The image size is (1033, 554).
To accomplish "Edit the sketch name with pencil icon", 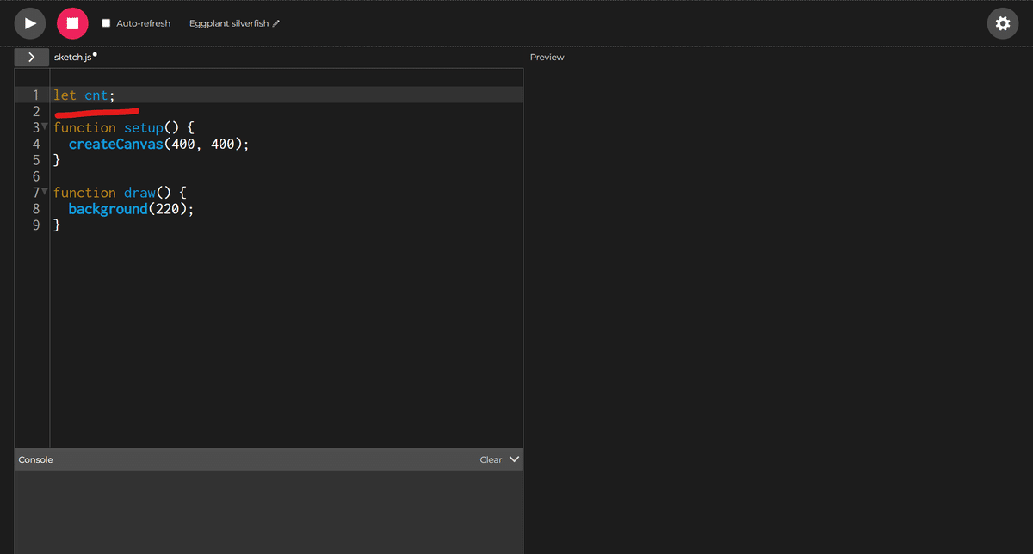I will [x=276, y=23].
